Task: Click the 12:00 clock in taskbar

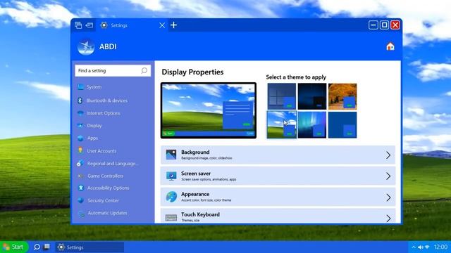Action: (x=440, y=247)
